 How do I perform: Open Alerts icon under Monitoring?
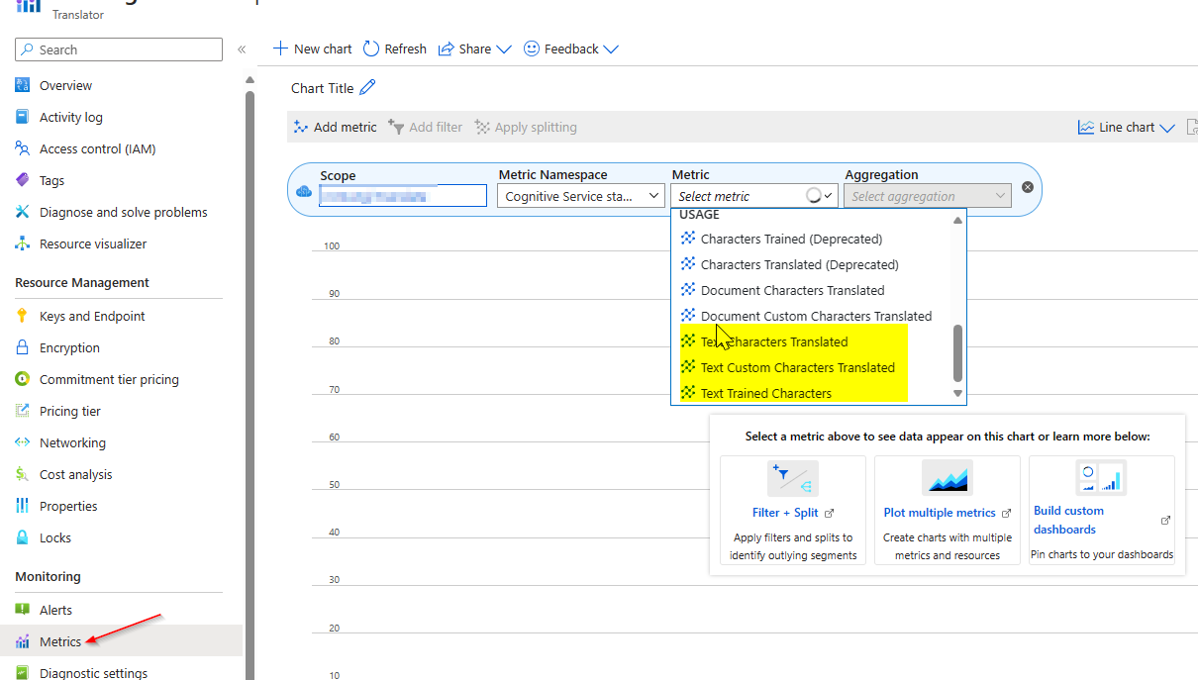23,610
